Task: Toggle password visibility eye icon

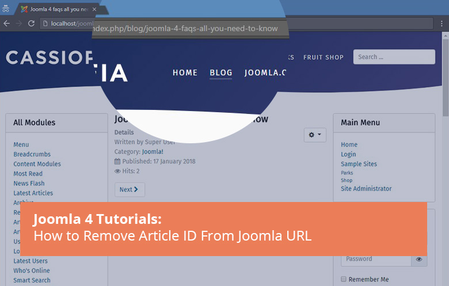Action: pyautogui.click(x=419, y=260)
